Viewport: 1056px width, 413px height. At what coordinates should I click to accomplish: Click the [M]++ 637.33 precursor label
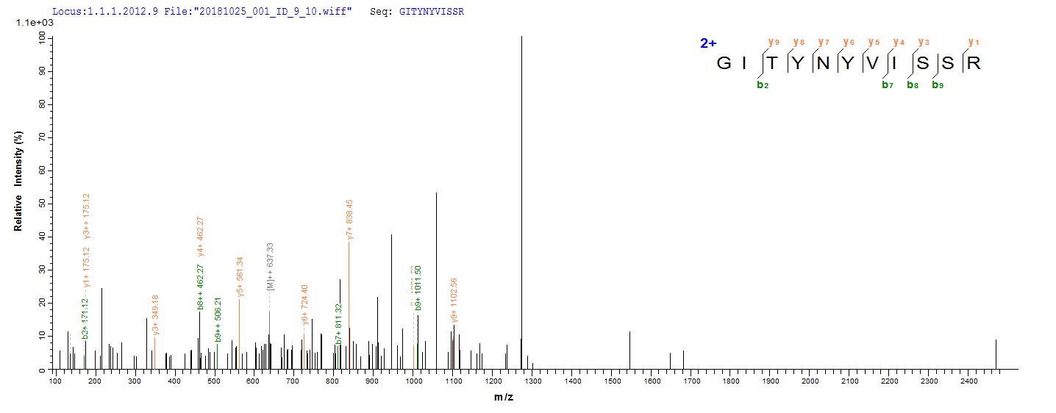[270, 267]
